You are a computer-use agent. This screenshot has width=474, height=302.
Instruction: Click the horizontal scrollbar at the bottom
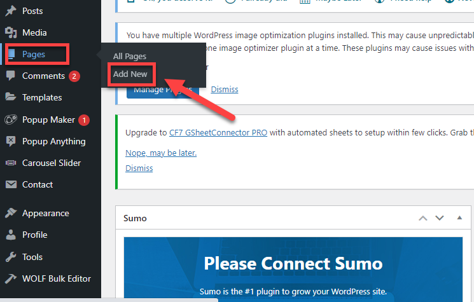point(109,300)
